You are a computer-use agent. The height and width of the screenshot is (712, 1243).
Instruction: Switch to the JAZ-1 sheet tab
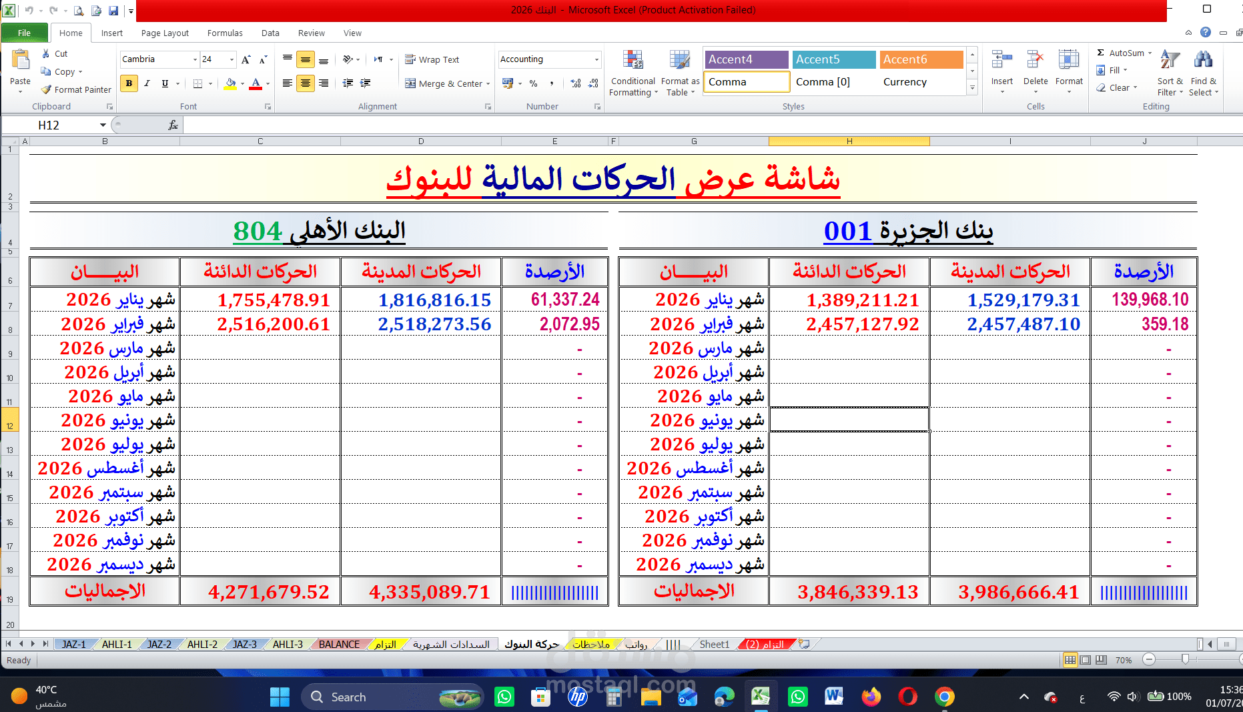pyautogui.click(x=73, y=644)
